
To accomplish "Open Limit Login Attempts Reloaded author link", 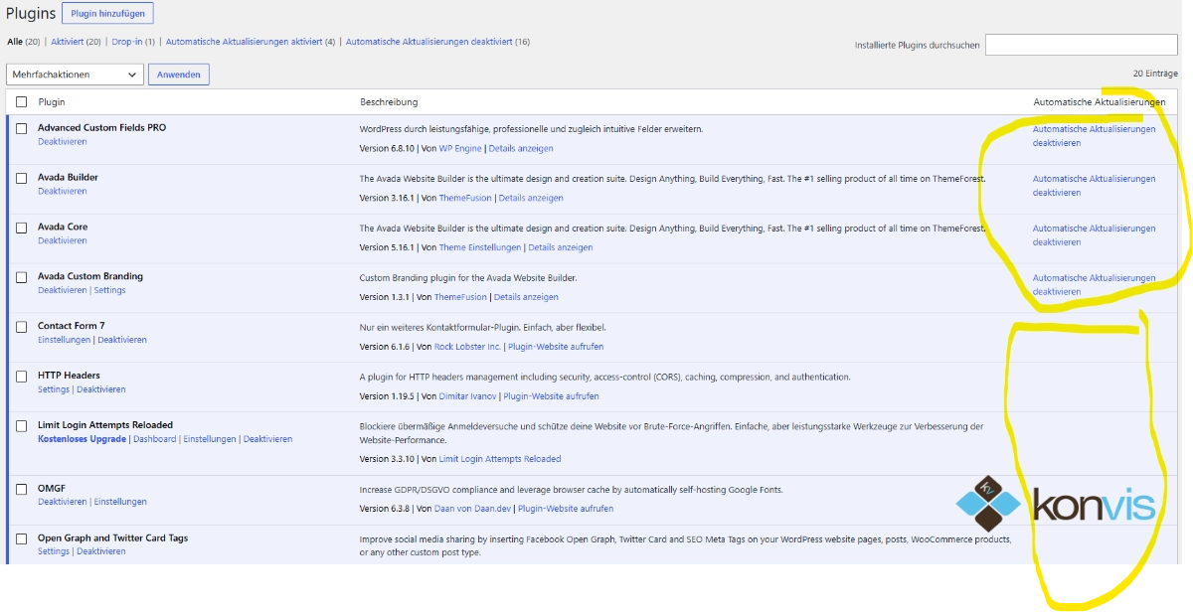I will click(x=500, y=459).
